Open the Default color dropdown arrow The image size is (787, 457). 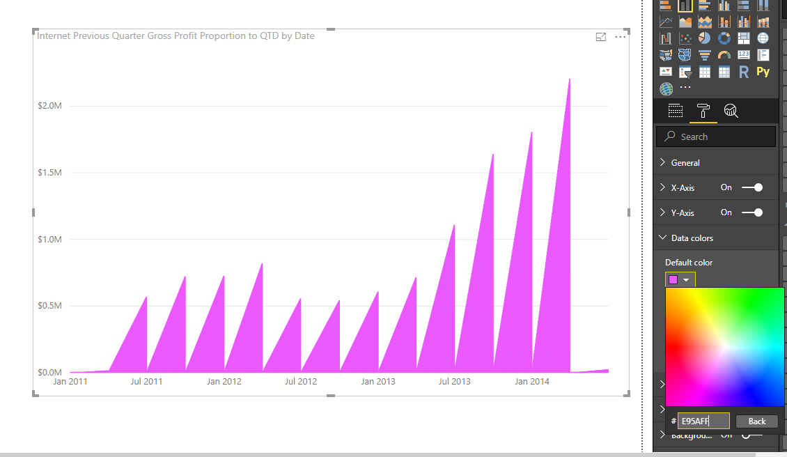686,280
